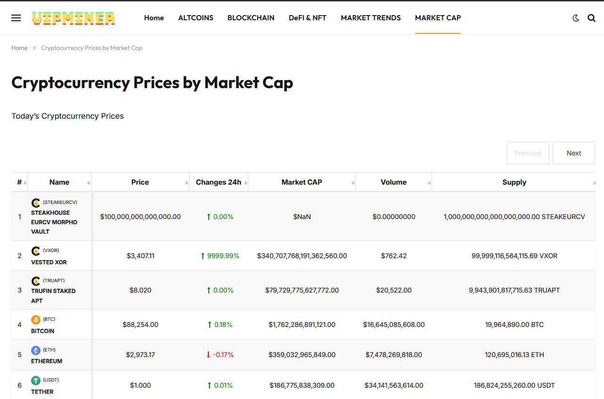Click the Steakhouse EURCV coin icon

point(36,203)
